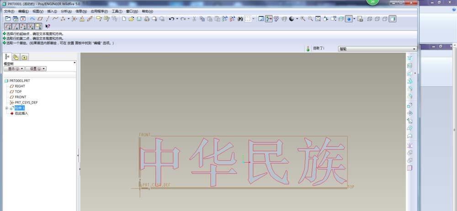This screenshot has width=457, height=211.
Task: Open an existing file via folder icon
Action: tap(132, 19)
